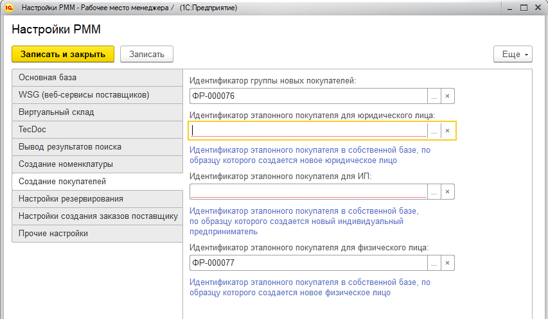The image size is (548, 319).
Task: Select Создание покупателей tab
Action: point(97,182)
